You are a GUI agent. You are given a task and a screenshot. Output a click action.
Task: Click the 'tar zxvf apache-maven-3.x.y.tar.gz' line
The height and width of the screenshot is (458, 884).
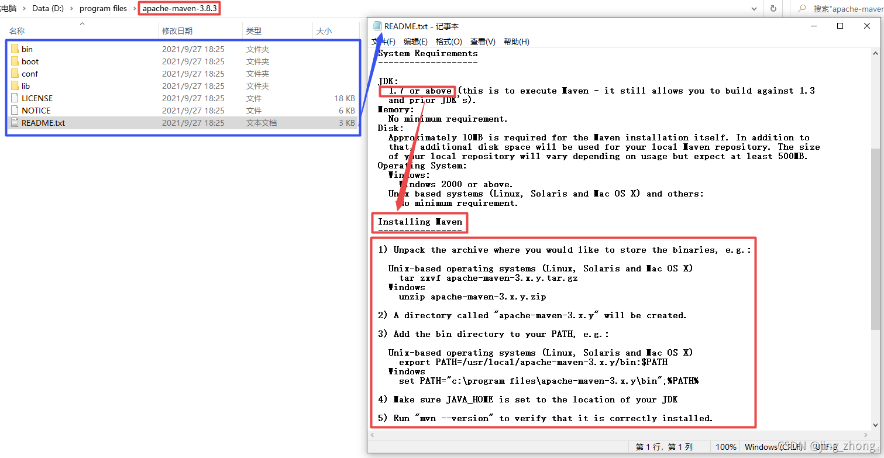pos(489,278)
